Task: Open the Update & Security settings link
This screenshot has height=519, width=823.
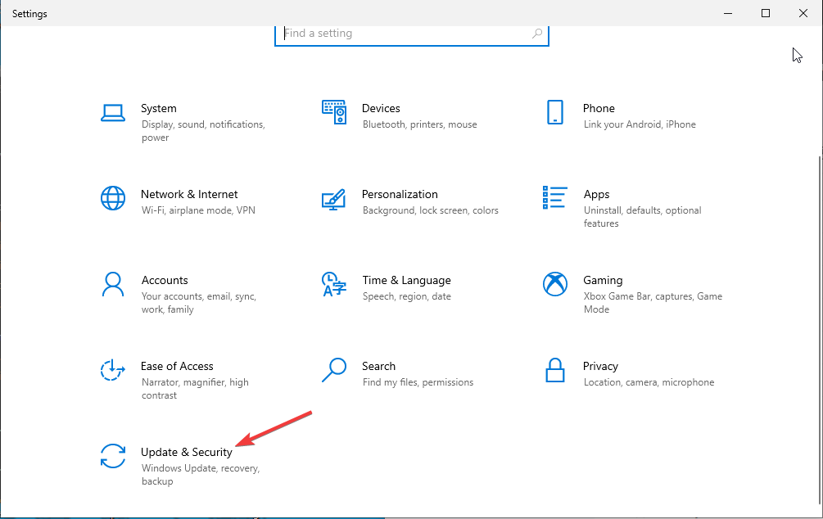Action: tap(187, 452)
